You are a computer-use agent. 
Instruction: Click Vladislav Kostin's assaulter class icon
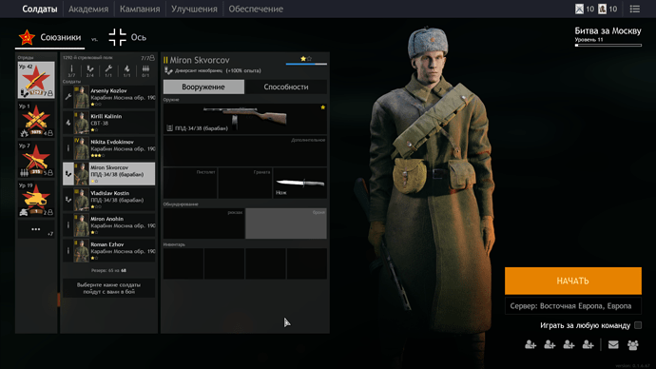(68, 200)
